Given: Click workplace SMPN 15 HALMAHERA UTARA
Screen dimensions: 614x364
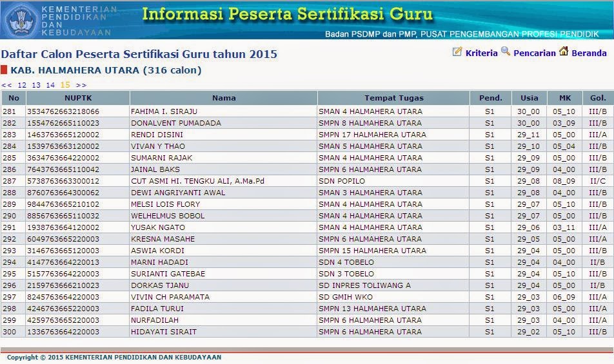Looking at the screenshot, I should tap(372, 251).
